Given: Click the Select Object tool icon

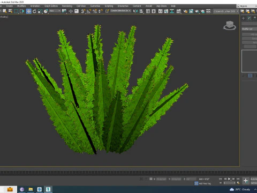Looking at the screenshot, I should click(4, 11).
